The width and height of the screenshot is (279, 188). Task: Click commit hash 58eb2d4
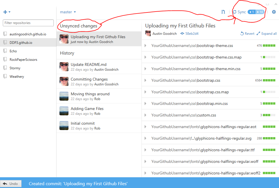pyautogui.click(x=192, y=34)
